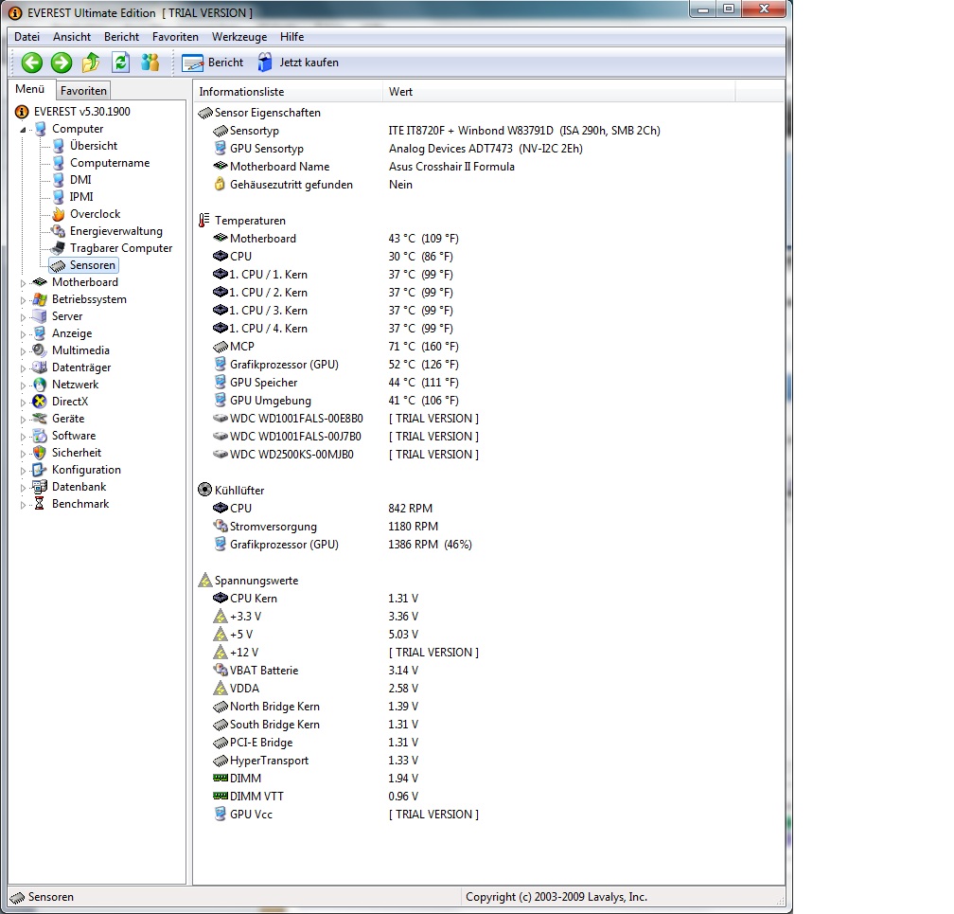
Task: Click the Jetzt kaufen button
Action: (x=297, y=63)
